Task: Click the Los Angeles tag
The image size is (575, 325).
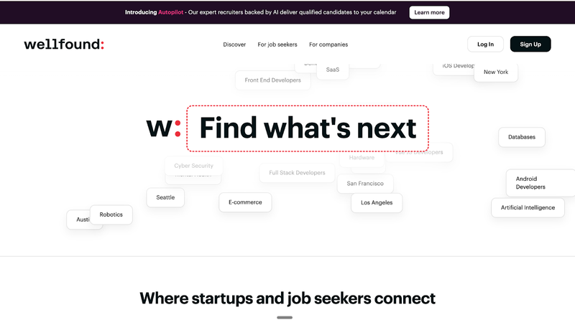Action: tap(377, 203)
